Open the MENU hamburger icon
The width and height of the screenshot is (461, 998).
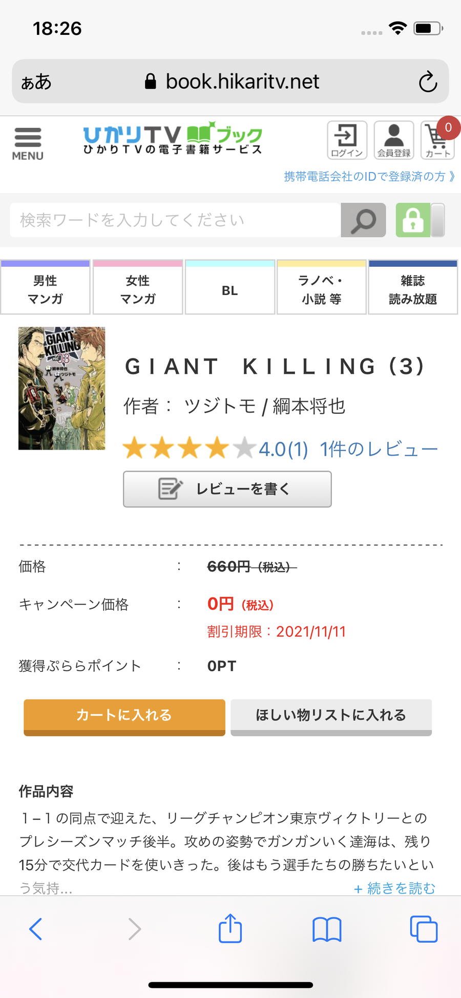(x=28, y=144)
